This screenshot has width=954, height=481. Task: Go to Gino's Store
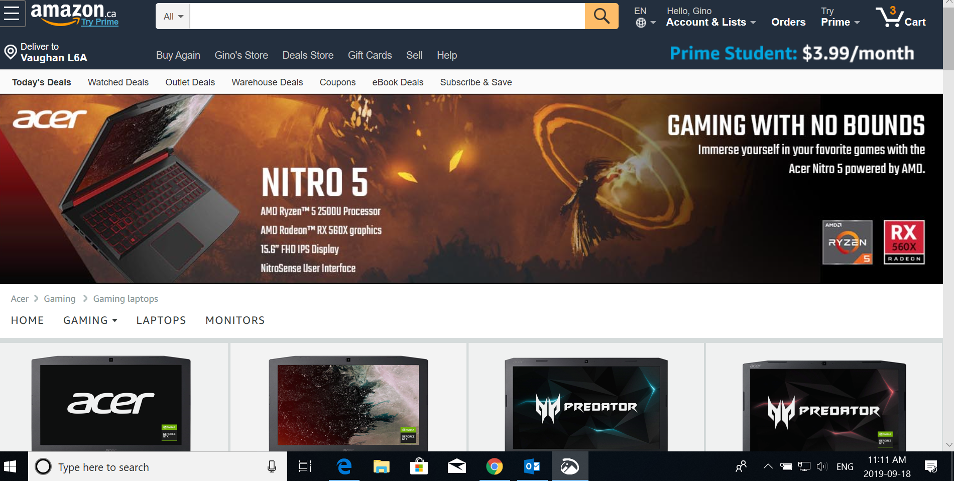point(242,55)
